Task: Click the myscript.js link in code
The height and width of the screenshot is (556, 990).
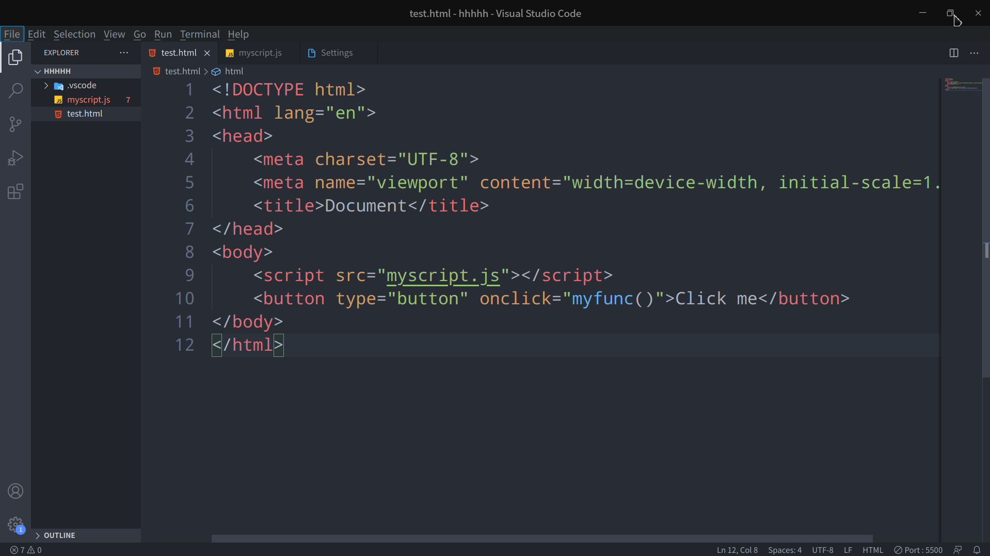Action: click(x=443, y=275)
